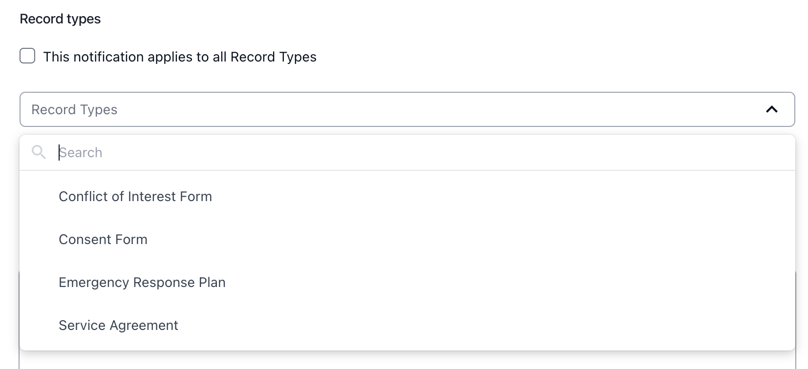Select Service Agreement record type

click(118, 326)
